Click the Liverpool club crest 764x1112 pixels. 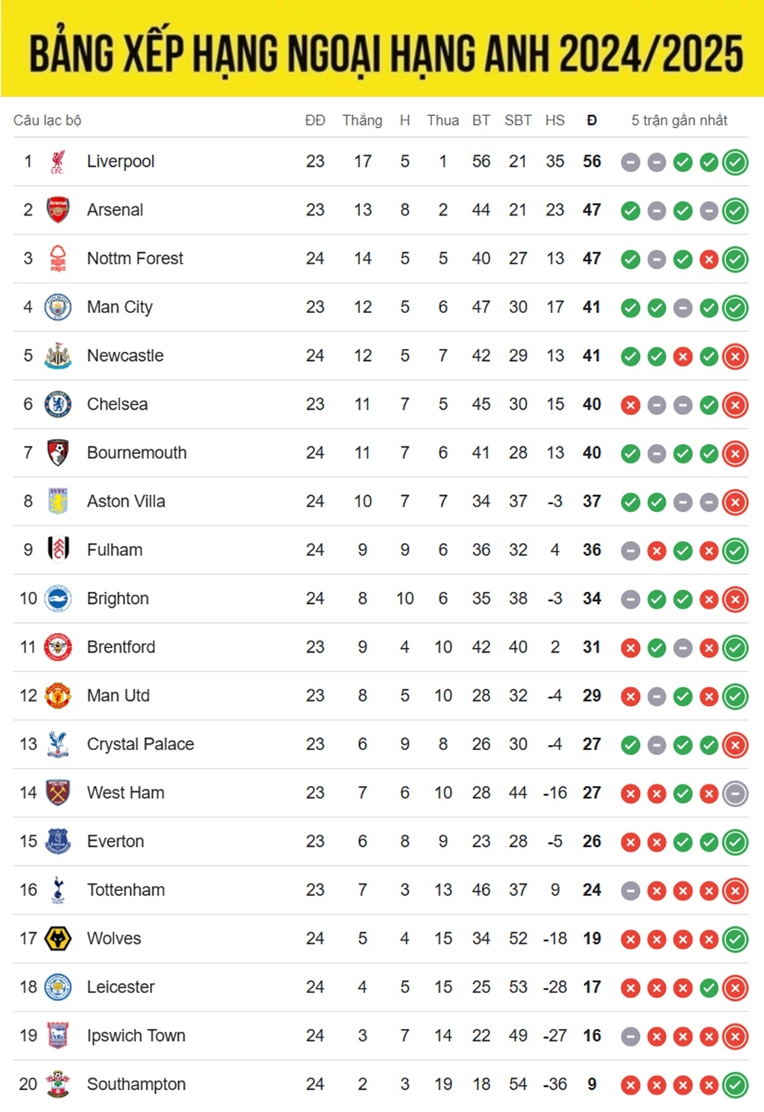click(x=58, y=161)
